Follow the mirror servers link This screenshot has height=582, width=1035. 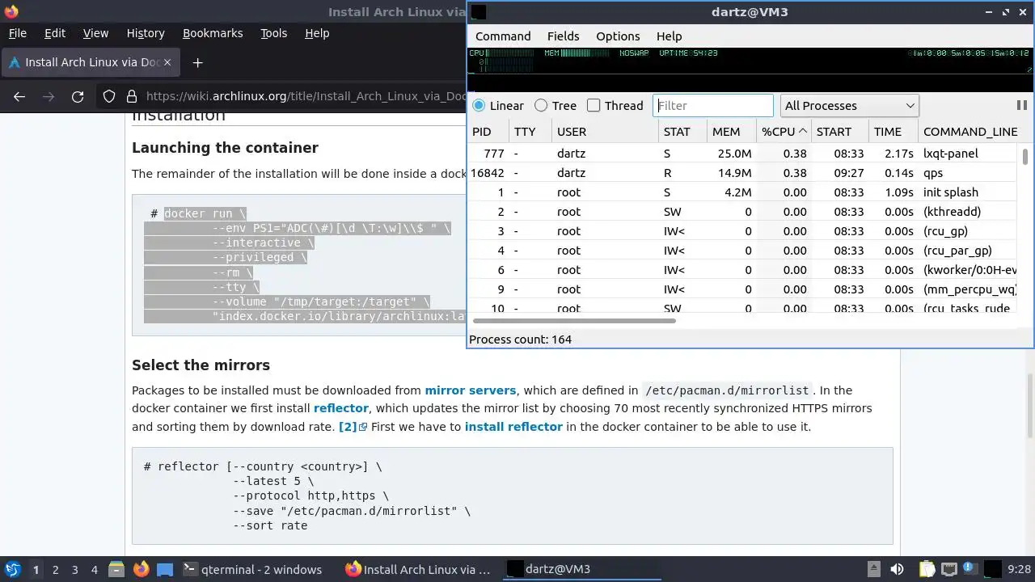pos(470,390)
